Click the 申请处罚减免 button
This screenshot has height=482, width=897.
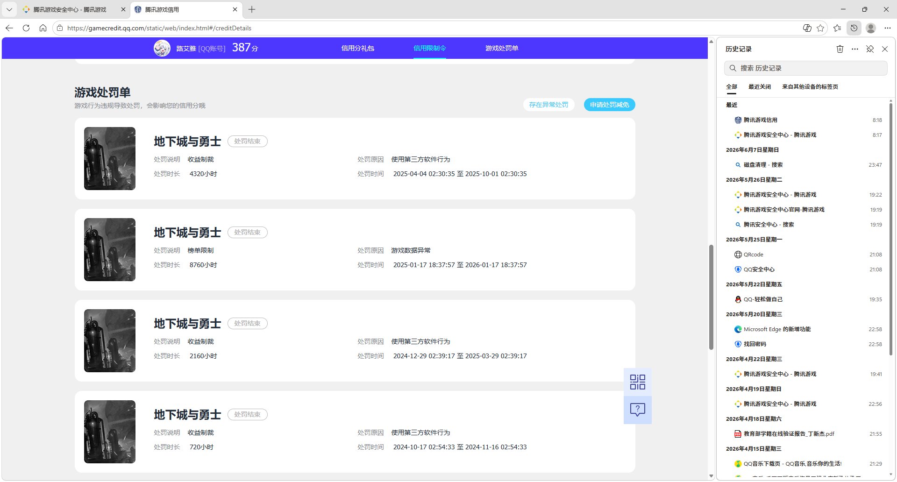pos(610,105)
